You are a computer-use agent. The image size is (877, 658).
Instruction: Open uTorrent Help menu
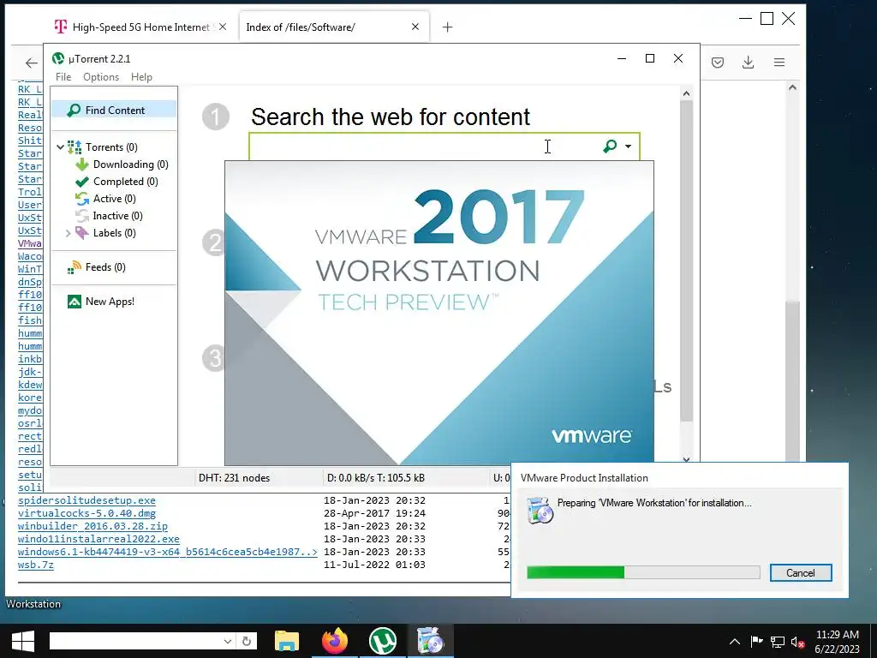pyautogui.click(x=141, y=77)
